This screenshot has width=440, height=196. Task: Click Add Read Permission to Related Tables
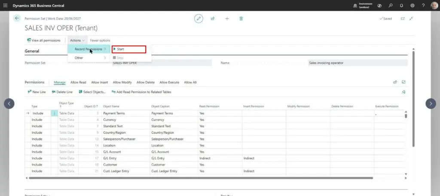click(x=141, y=92)
